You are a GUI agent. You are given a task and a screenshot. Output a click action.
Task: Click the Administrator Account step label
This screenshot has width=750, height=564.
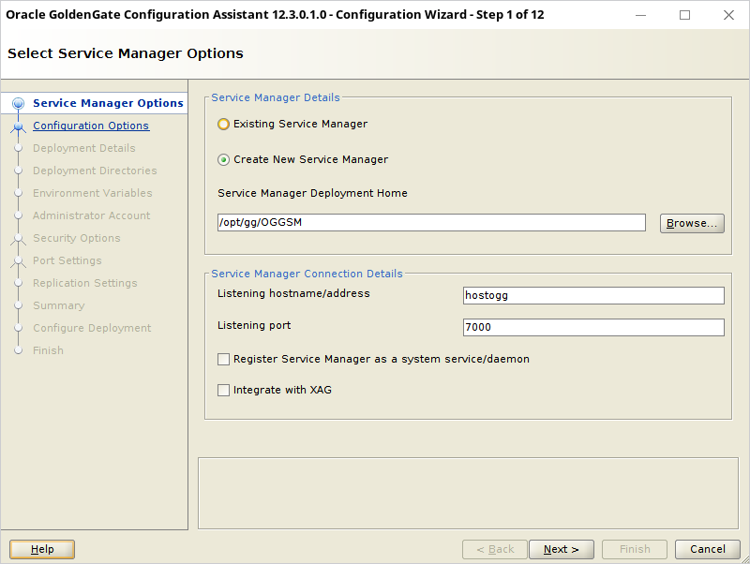coord(91,215)
